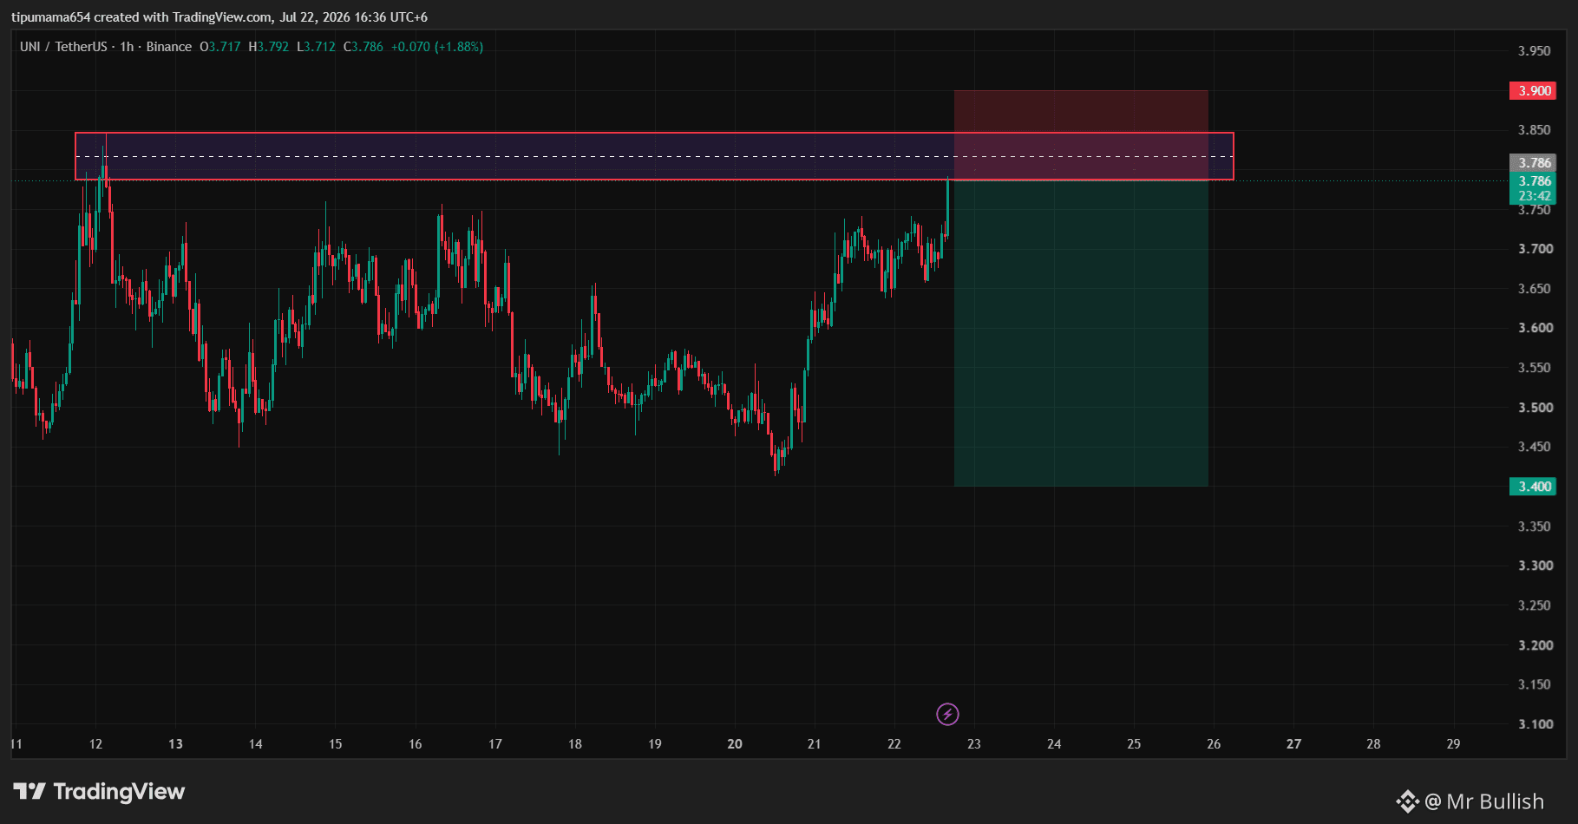Click the UNI / TetherUS symbol title
This screenshot has width=1578, height=824.
[63, 47]
